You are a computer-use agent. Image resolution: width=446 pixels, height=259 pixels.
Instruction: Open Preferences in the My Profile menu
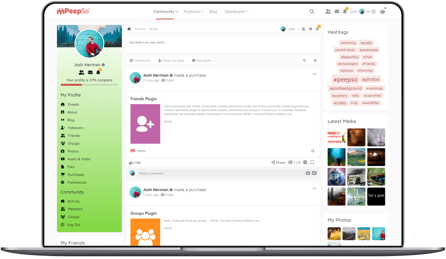(73, 182)
